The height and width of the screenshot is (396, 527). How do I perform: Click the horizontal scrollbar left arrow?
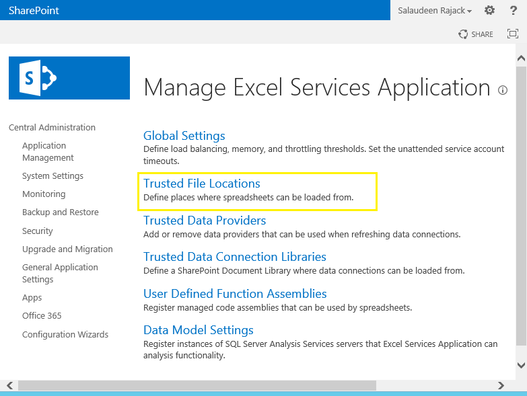point(9,385)
